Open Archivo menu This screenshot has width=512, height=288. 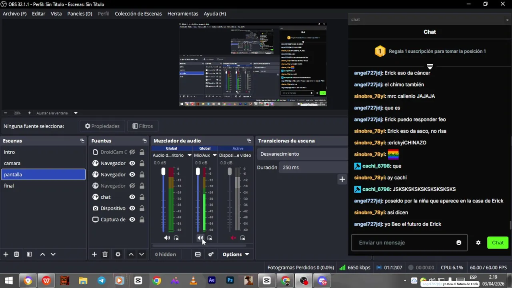pyautogui.click(x=15, y=14)
